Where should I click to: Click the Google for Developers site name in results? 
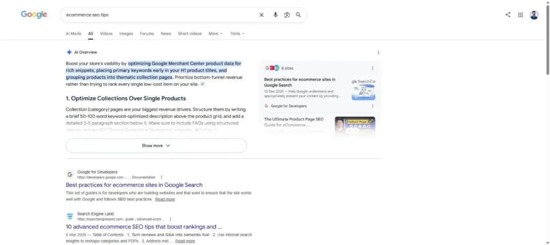pyautogui.click(x=97, y=172)
